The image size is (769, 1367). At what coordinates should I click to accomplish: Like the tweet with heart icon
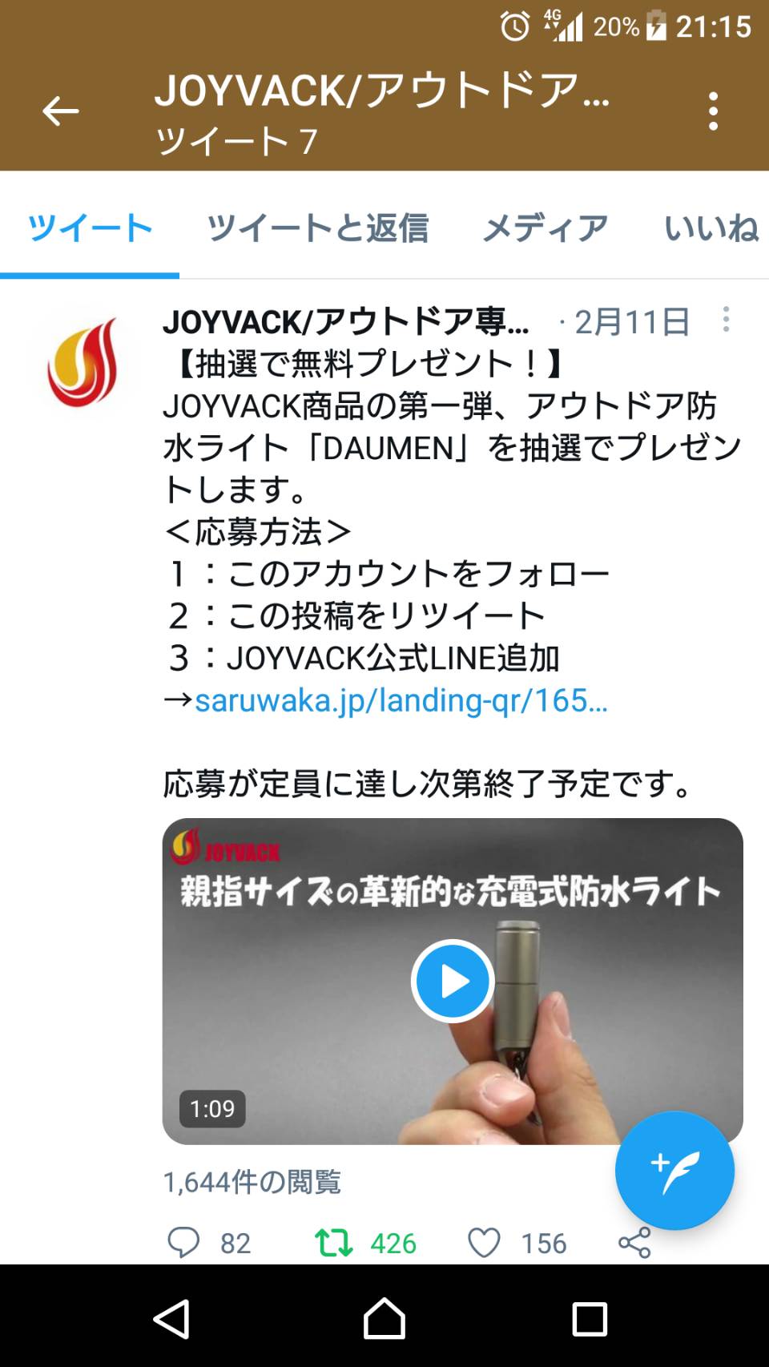point(484,1243)
